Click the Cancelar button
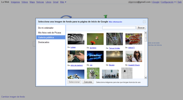183x100 pixels. tap(88, 82)
